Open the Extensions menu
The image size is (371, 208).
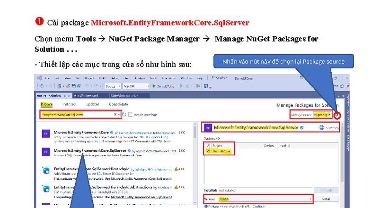coord(168,78)
